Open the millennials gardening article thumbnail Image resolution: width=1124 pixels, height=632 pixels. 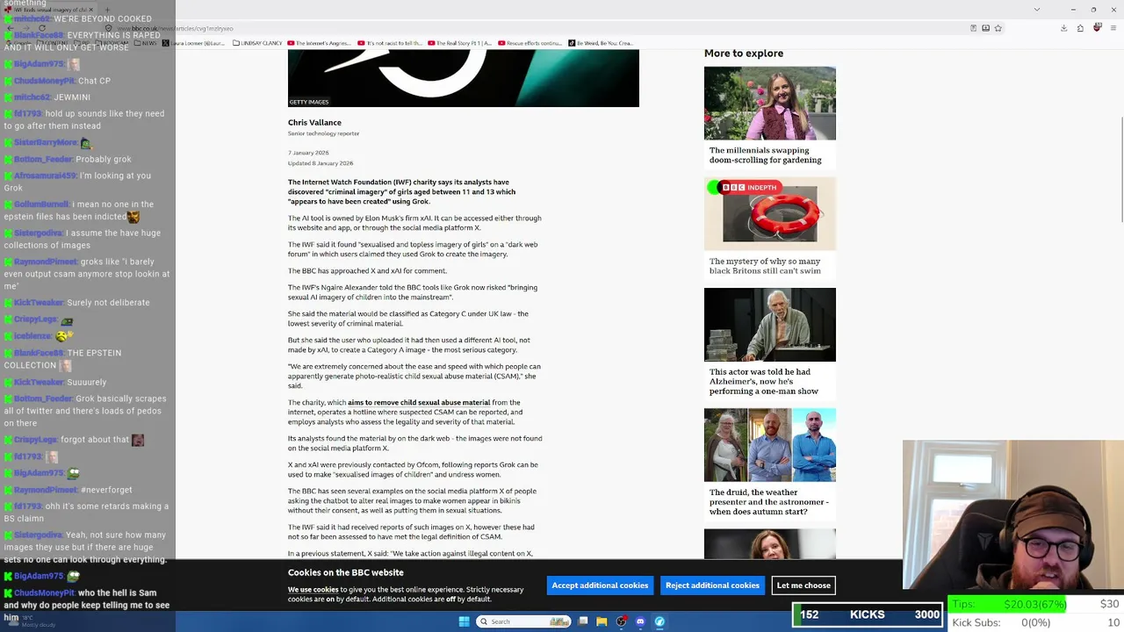click(x=770, y=104)
